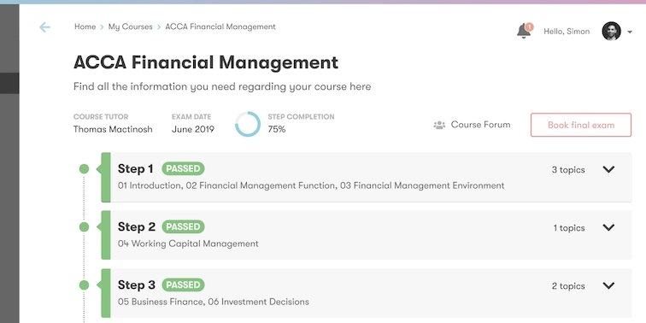Image resolution: width=646 pixels, height=323 pixels.
Task: Open the notification bell icon
Action: pos(525,31)
